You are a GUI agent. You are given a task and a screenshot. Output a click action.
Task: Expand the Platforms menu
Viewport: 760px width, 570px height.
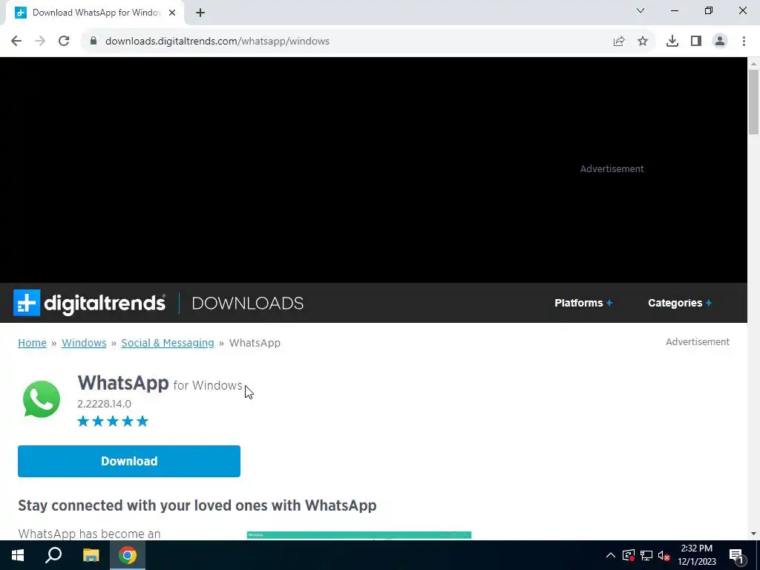point(583,303)
